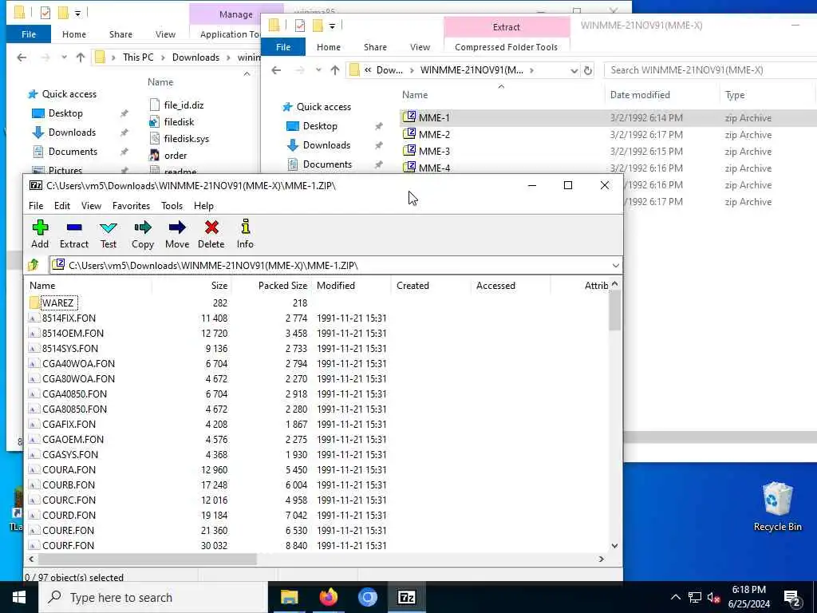Open recent locations dropdown in WINMME Explorer
The height and width of the screenshot is (613, 817).
pos(318,70)
